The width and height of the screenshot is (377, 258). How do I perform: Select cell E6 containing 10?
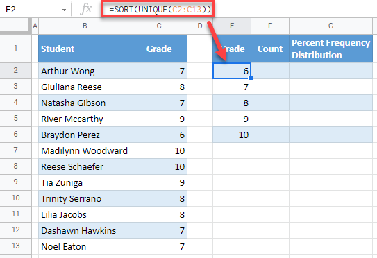coord(232,135)
